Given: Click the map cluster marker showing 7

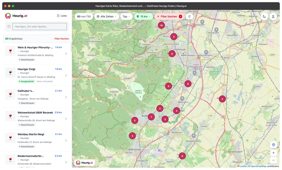Looking at the screenshot, I should [151, 117].
